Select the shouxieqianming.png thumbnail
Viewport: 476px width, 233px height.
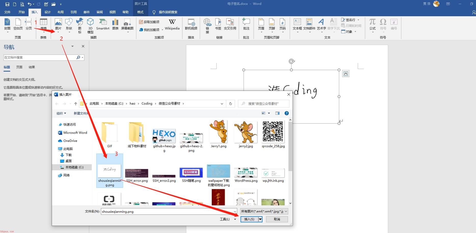(x=110, y=171)
